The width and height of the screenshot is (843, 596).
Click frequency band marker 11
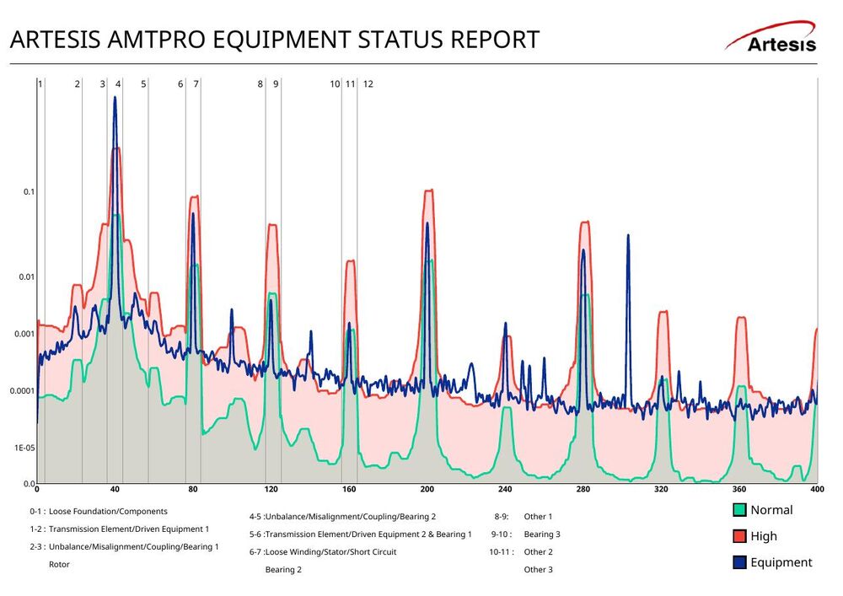click(x=351, y=83)
